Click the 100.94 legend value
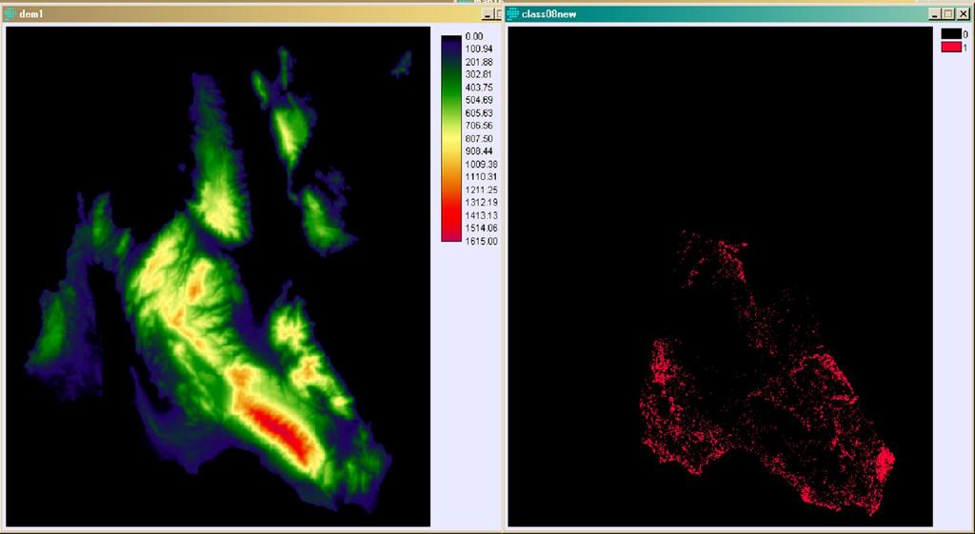This screenshot has height=534, width=975. [x=479, y=49]
